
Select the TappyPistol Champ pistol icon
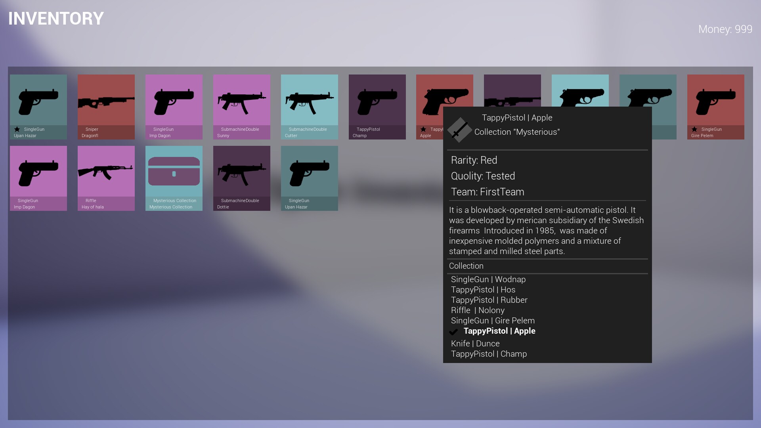coord(377,101)
